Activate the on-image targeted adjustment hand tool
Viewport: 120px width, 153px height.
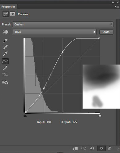[x=5, y=32]
